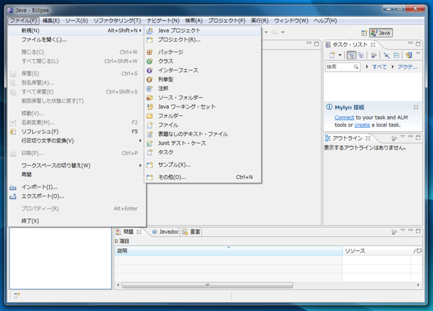The height and width of the screenshot is (311, 433).
Task: Toggle focus on workweek icon
Action: pyautogui.click(x=373, y=55)
